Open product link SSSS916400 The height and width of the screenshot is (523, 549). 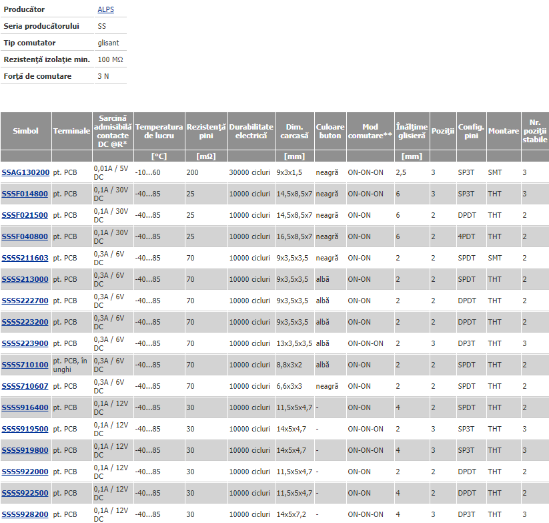coord(25,407)
